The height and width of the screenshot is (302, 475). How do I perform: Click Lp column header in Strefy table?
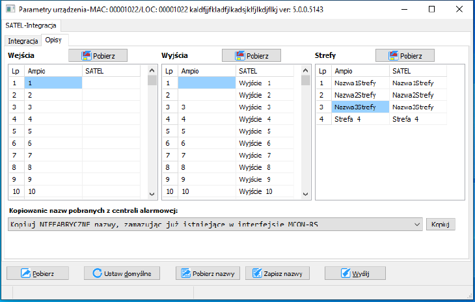[x=323, y=71]
